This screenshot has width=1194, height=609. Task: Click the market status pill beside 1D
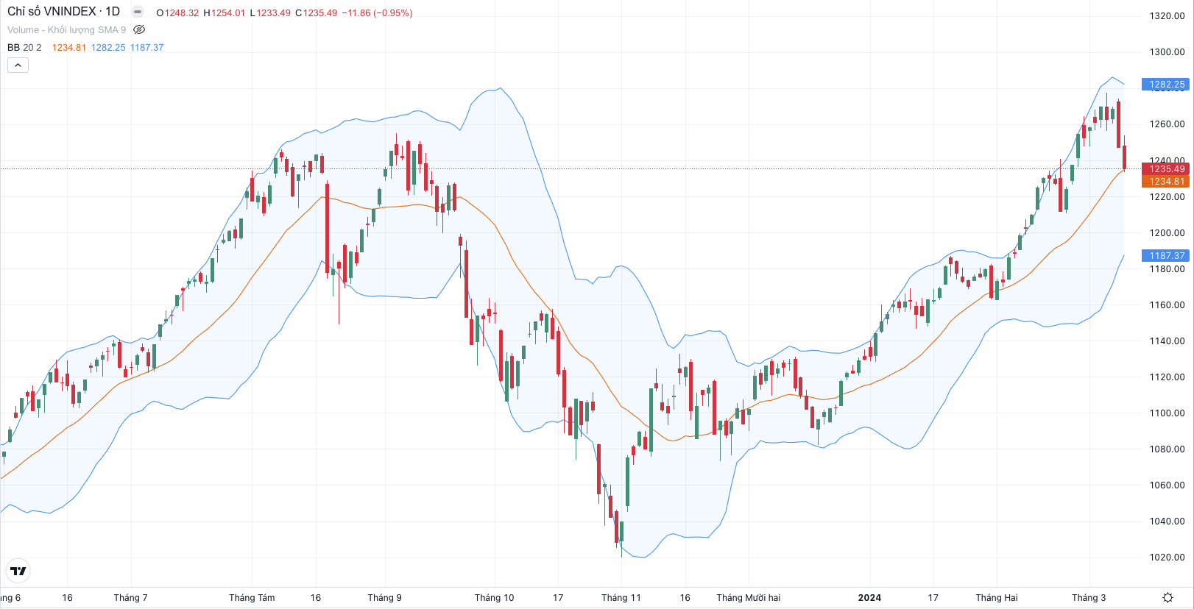138,12
